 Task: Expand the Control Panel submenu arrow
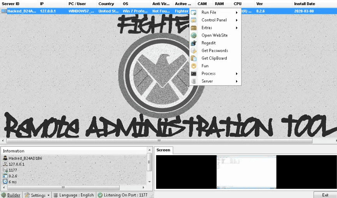tap(236, 20)
